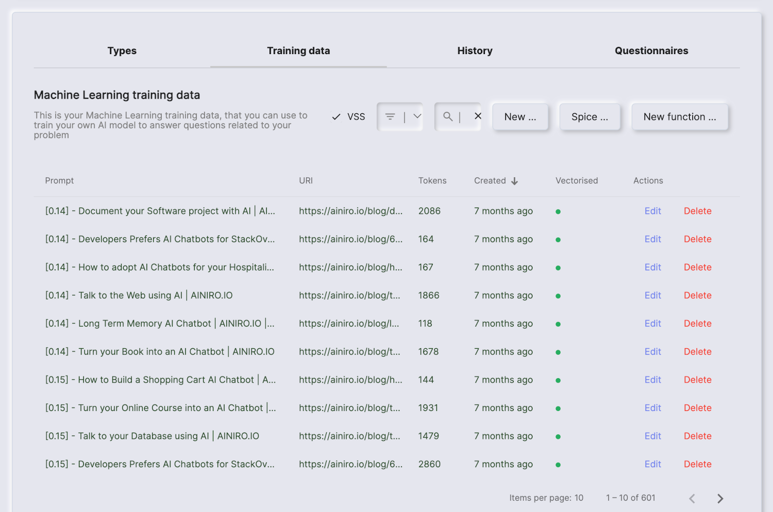Viewport: 773px width, 512px height.
Task: Sort by the Prompt column header
Action: pos(59,181)
